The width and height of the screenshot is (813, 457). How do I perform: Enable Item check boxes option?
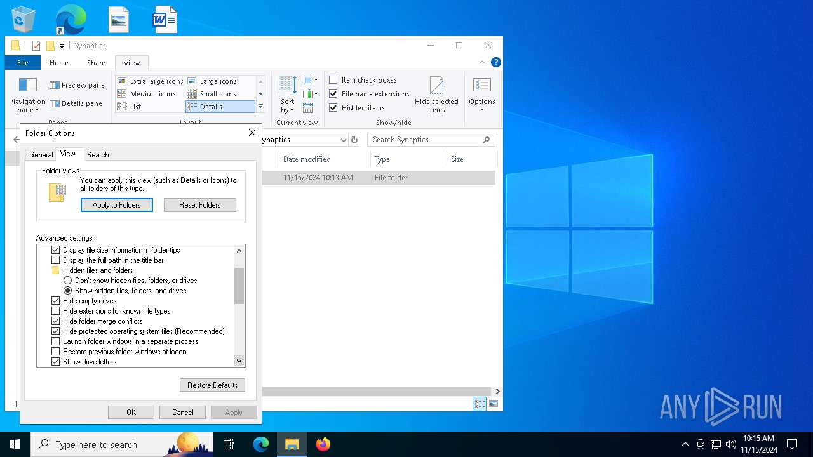tap(333, 80)
